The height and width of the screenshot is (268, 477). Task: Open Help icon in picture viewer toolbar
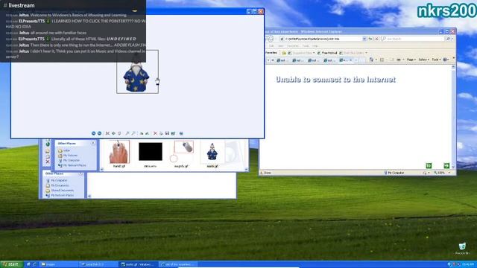181,133
